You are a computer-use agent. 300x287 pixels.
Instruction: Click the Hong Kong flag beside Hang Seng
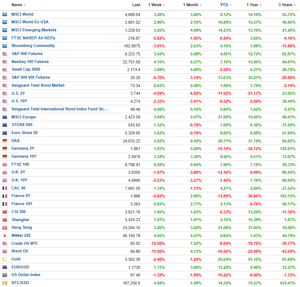click(x=5, y=228)
